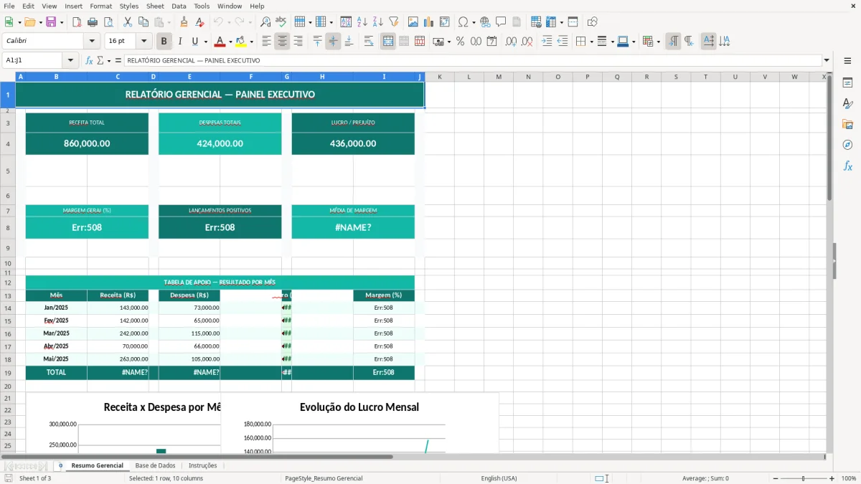
Task: Toggle Merge and Center Cells
Action: click(x=388, y=42)
